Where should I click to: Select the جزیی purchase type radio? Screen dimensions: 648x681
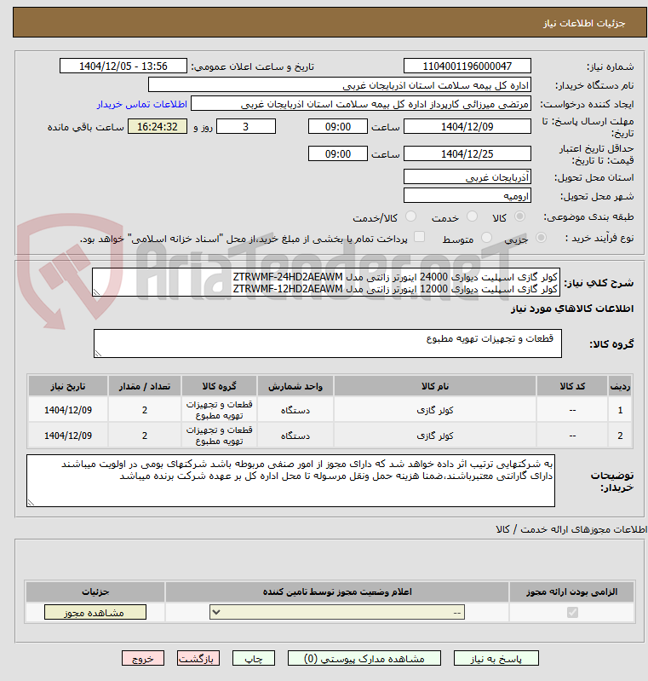[x=541, y=238]
